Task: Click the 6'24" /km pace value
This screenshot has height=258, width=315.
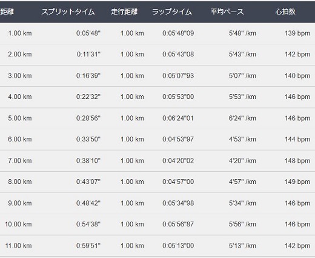Action: pos(242,118)
